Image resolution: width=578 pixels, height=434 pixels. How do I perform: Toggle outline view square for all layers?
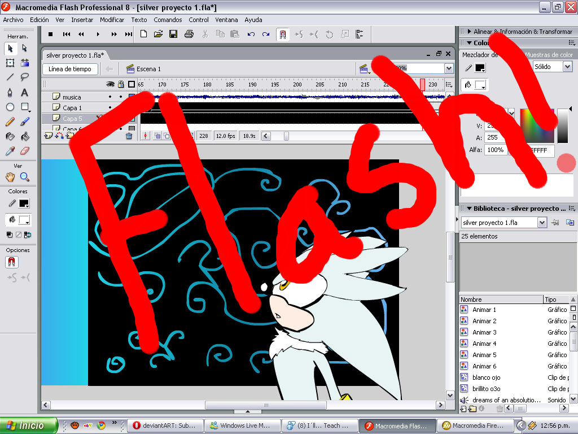pos(131,85)
